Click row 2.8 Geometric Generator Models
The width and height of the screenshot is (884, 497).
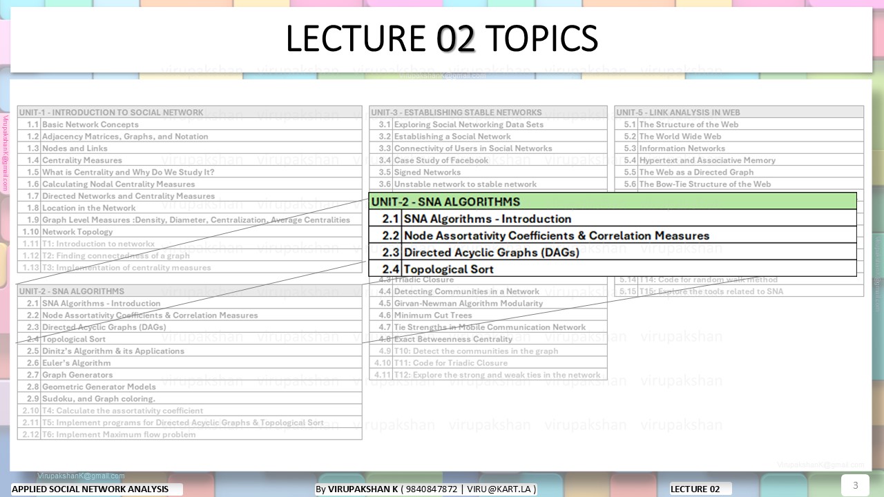(189, 387)
